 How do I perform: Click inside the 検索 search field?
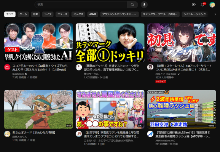pos(81,5)
